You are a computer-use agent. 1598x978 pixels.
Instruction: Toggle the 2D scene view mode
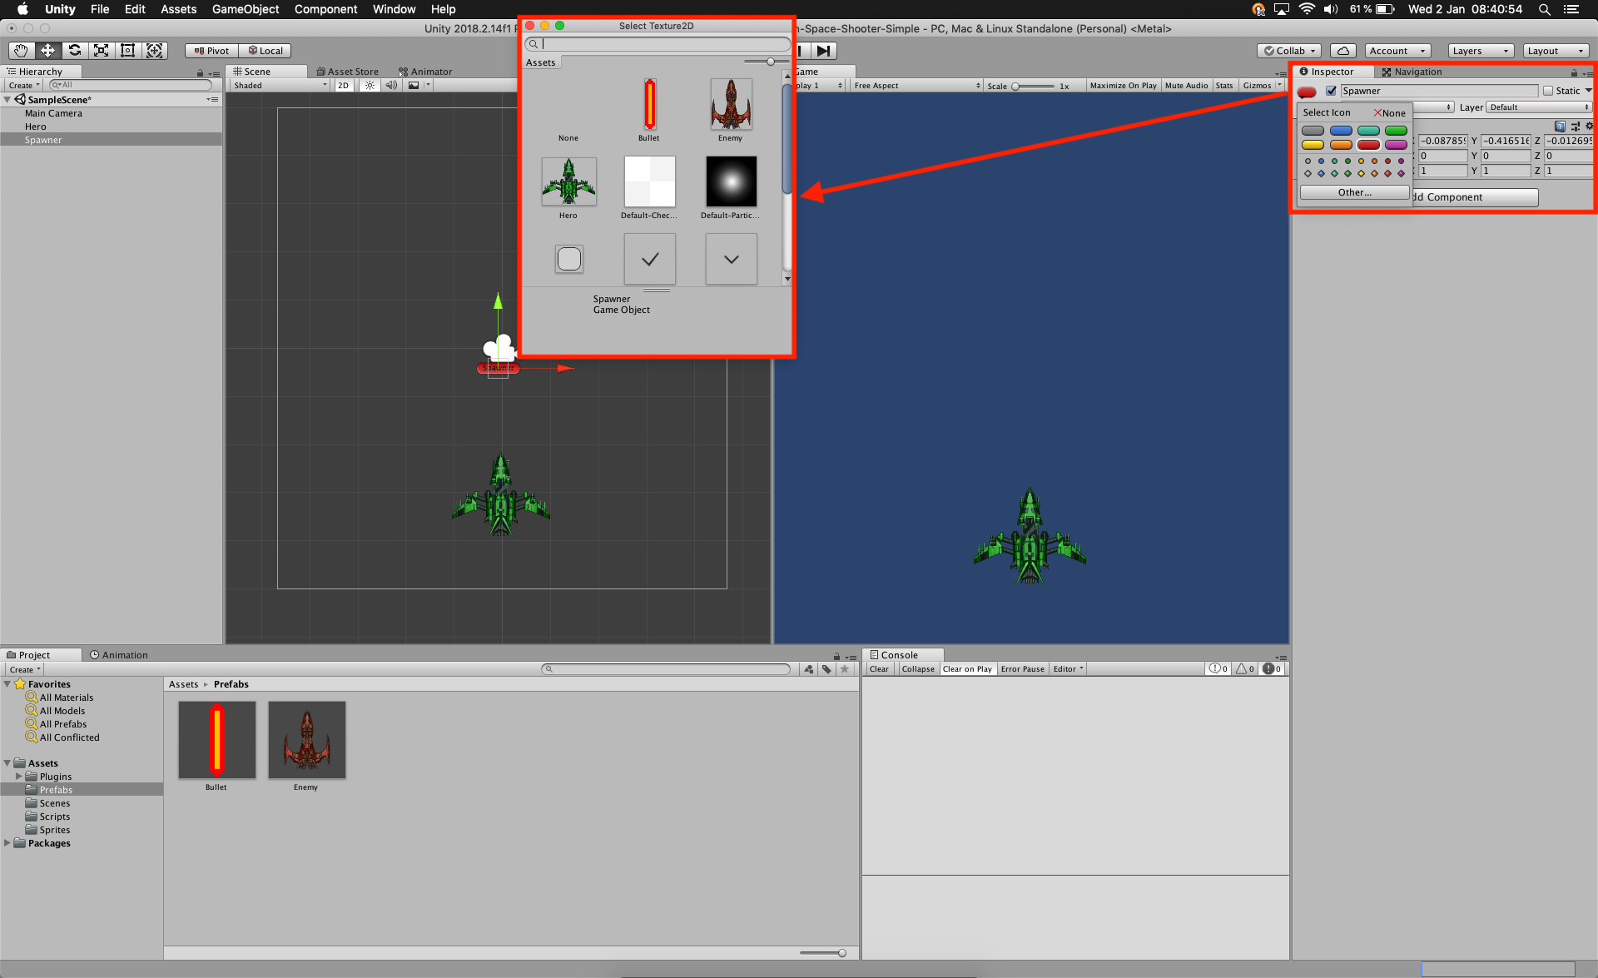tap(344, 86)
